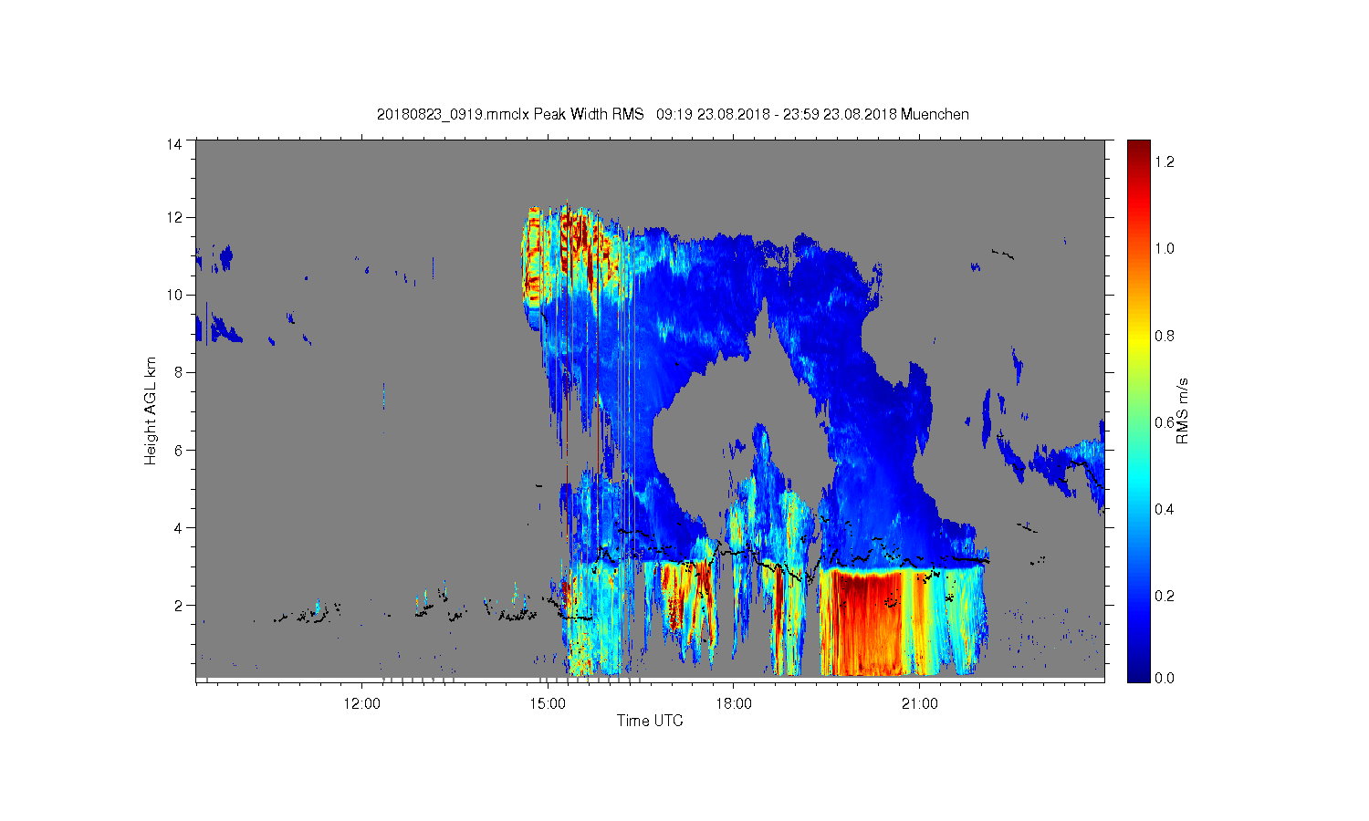Click the 14 km height tick label

point(174,144)
